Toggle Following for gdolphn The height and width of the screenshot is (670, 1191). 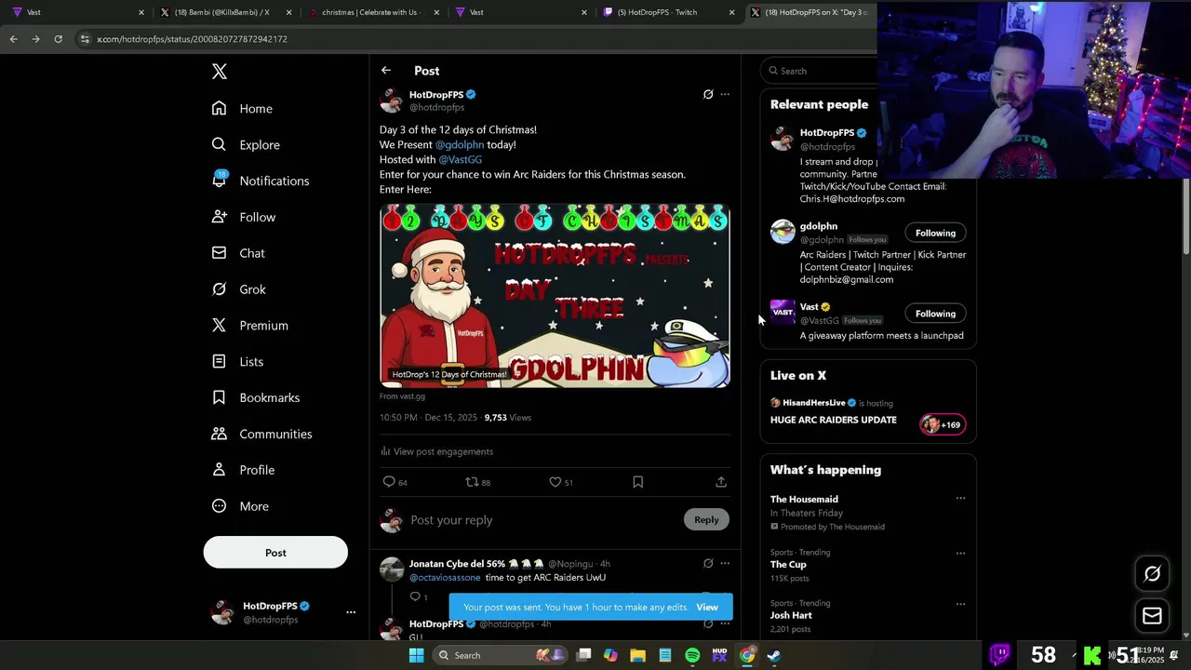tap(935, 234)
